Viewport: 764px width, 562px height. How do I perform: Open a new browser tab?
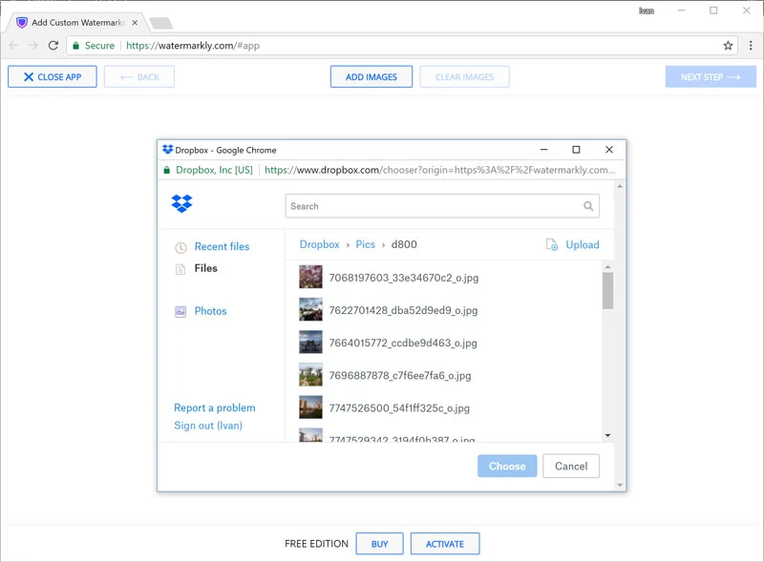point(160,23)
